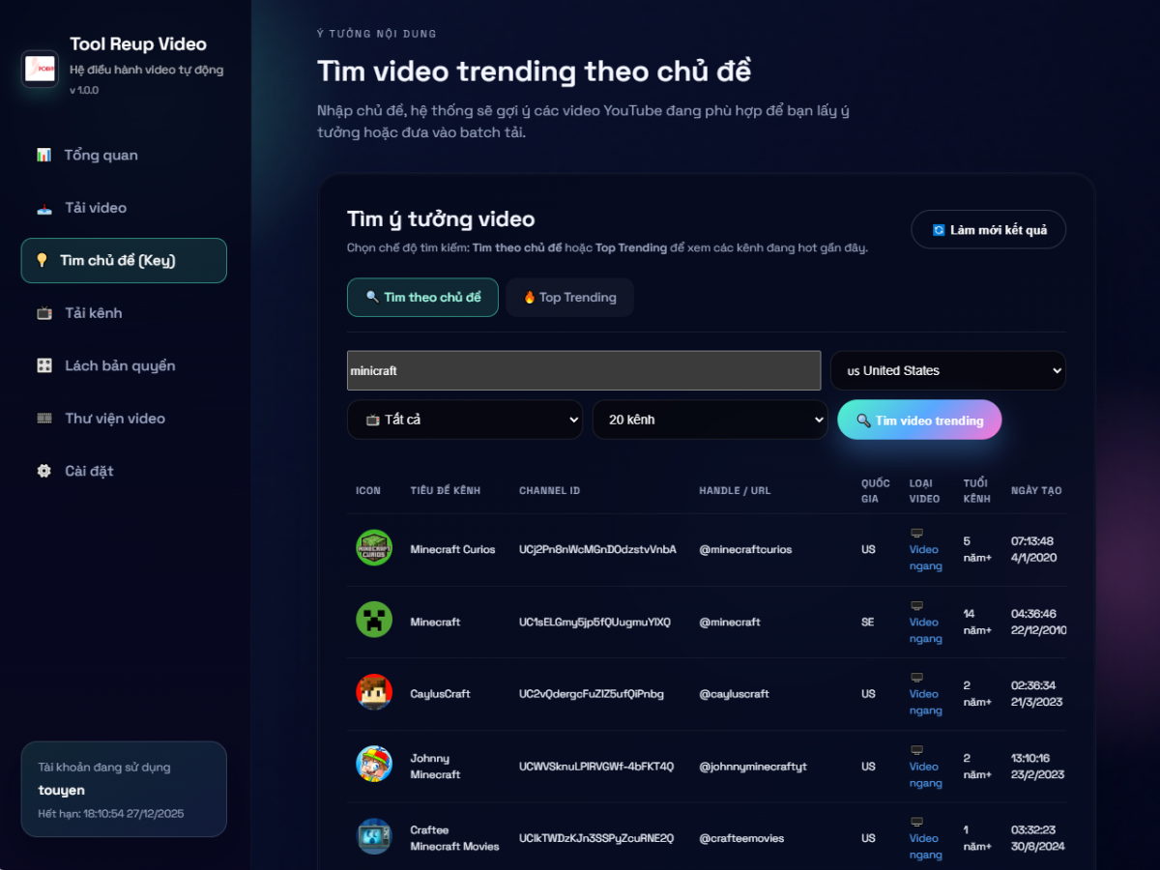Click the Làm mới kết quả button
The width and height of the screenshot is (1160, 870).
coord(988,230)
